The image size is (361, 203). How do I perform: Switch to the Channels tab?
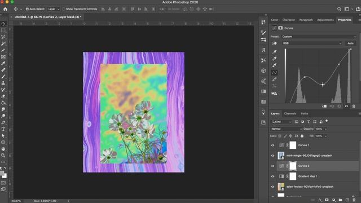tap(290, 113)
